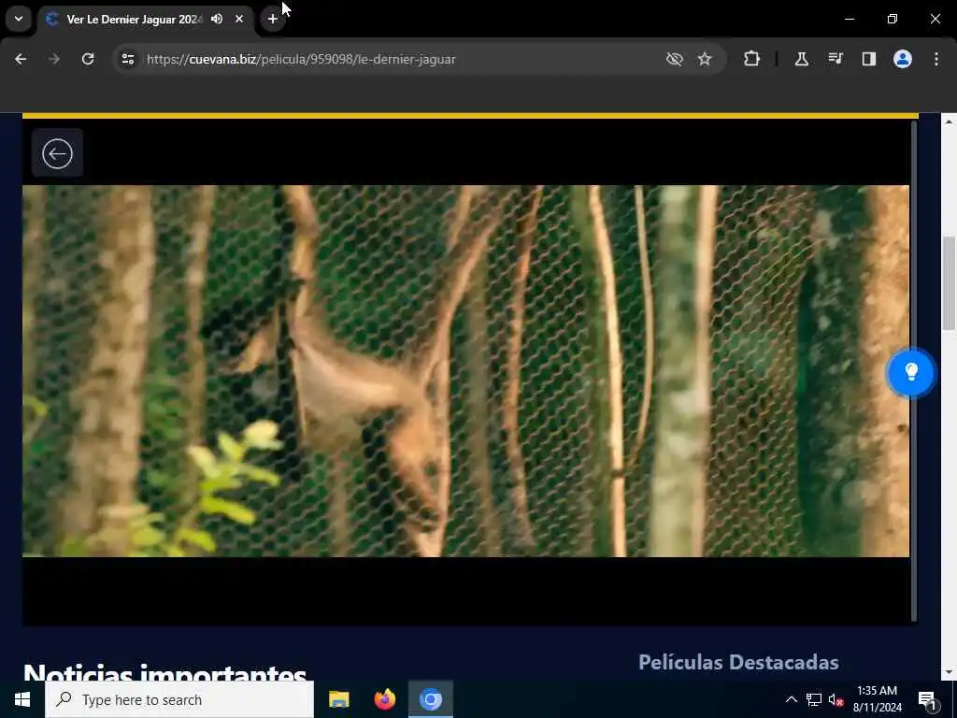Open a new tab with plus button
Screen dimensions: 957x718
tap(273, 19)
